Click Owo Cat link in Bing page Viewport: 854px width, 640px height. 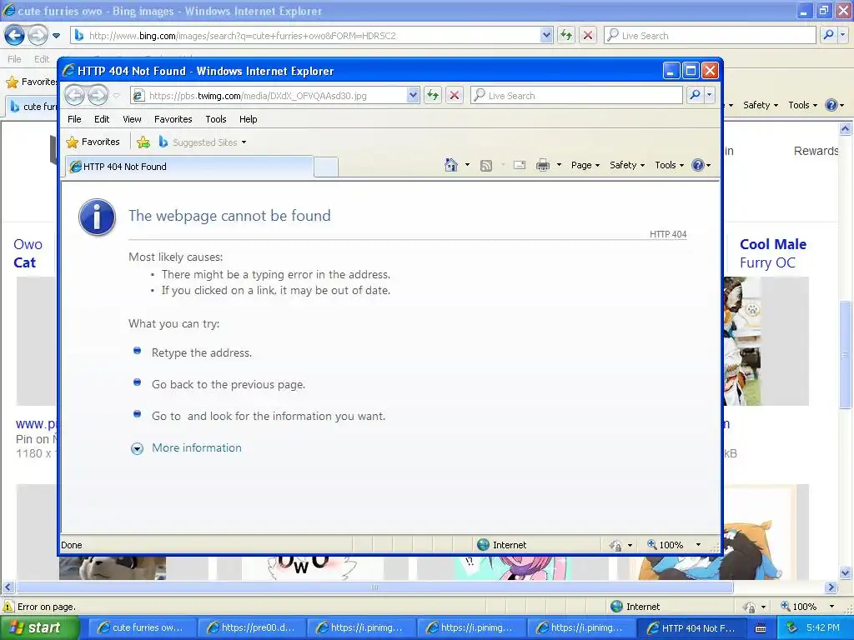point(28,253)
